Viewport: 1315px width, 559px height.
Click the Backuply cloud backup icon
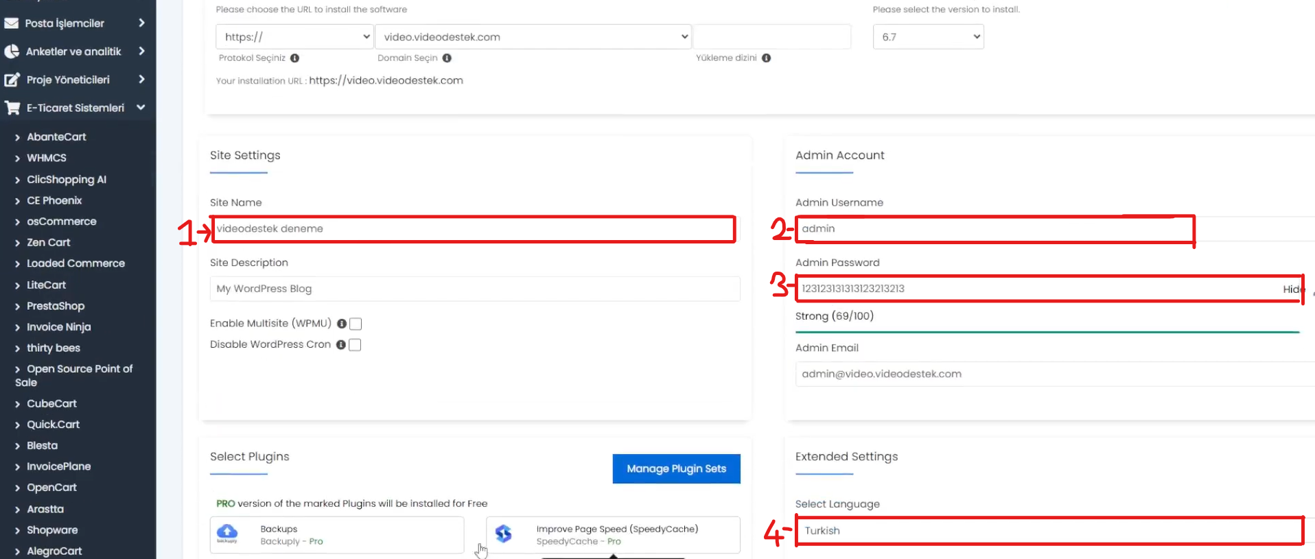227,533
